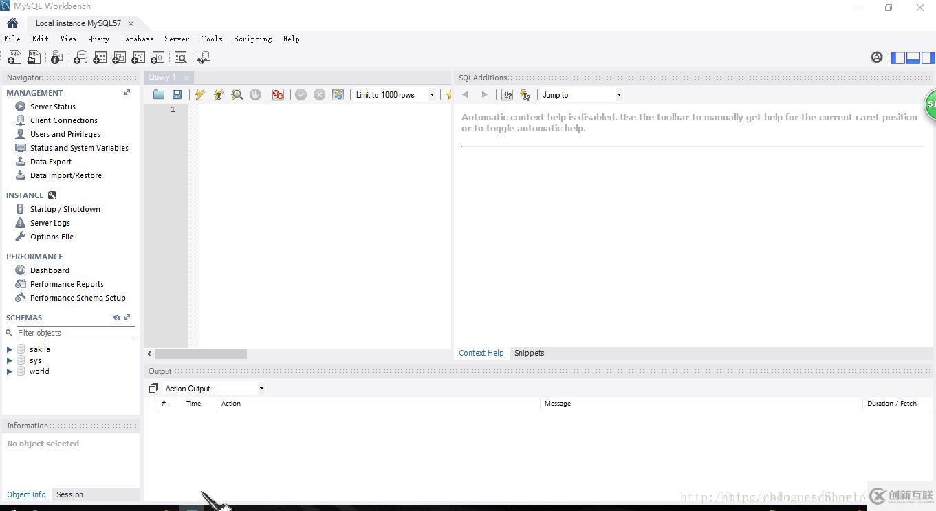Image resolution: width=936 pixels, height=511 pixels.
Task: Create a new schema icon
Action: 80,58
